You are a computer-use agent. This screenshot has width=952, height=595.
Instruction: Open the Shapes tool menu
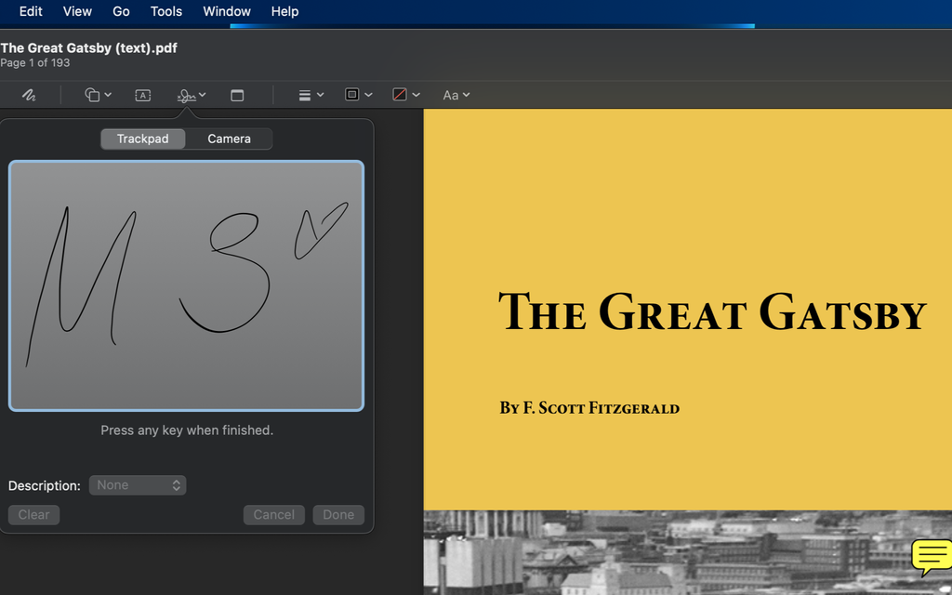[98, 95]
